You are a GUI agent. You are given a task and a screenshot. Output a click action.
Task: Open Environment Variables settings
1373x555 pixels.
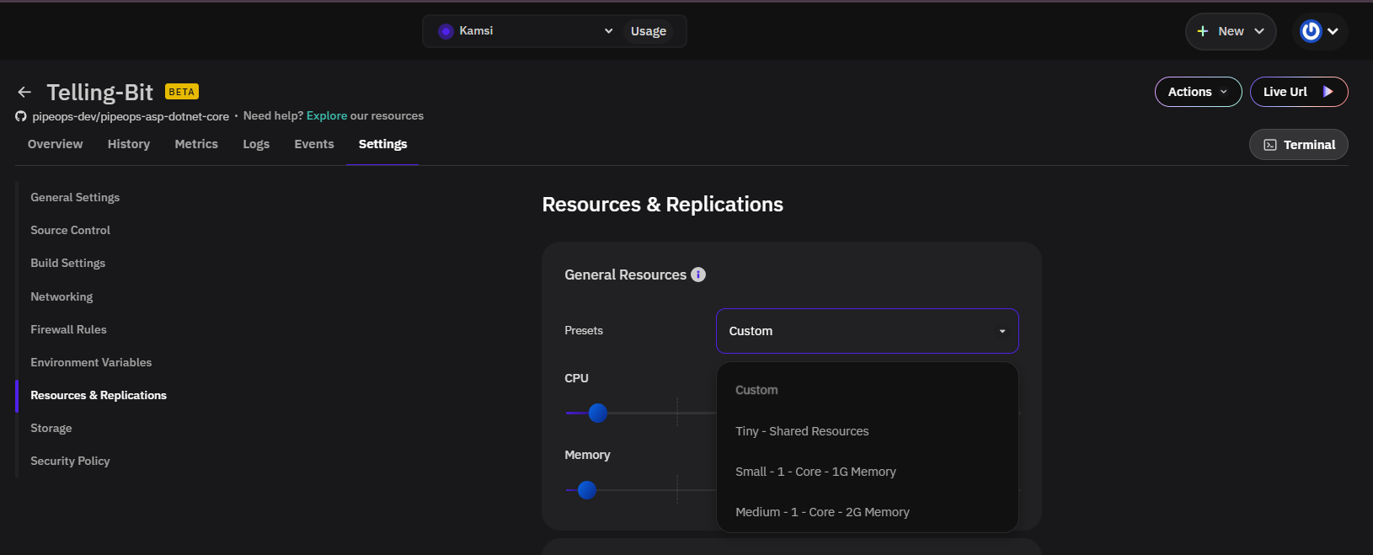click(91, 362)
